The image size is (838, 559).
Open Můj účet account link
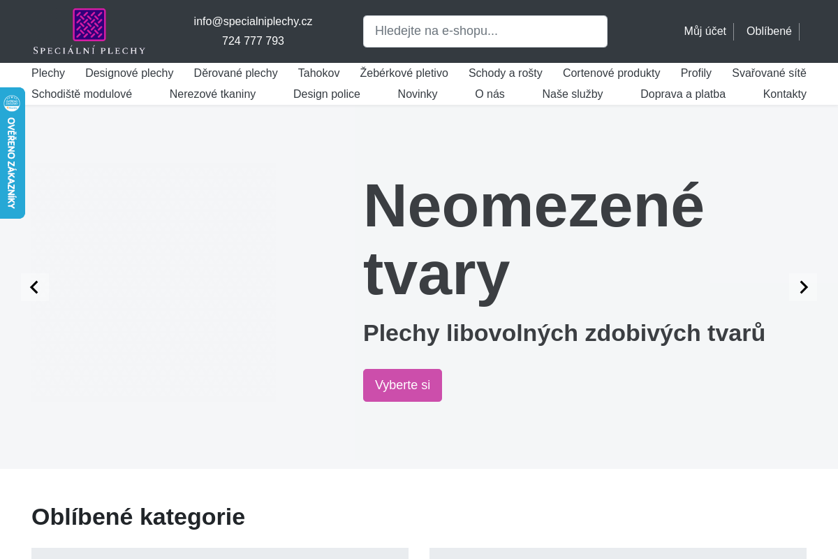coord(705,31)
